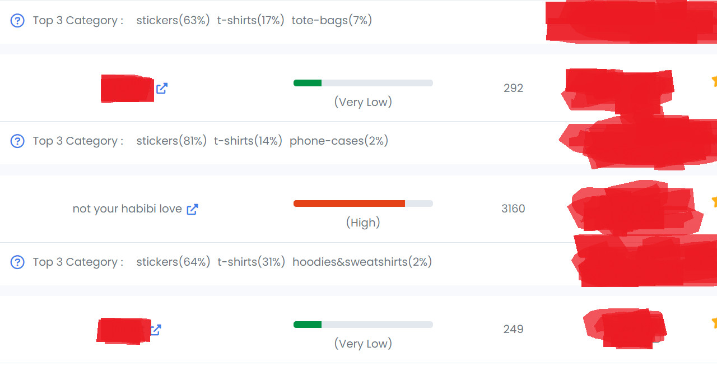Click the help icon beside stickers(64%) category row
The width and height of the screenshot is (717, 370).
click(x=18, y=262)
